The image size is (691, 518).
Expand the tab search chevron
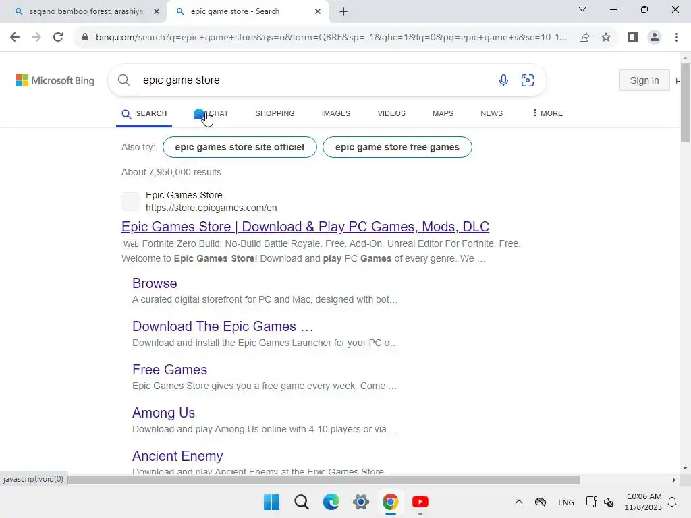(x=582, y=9)
